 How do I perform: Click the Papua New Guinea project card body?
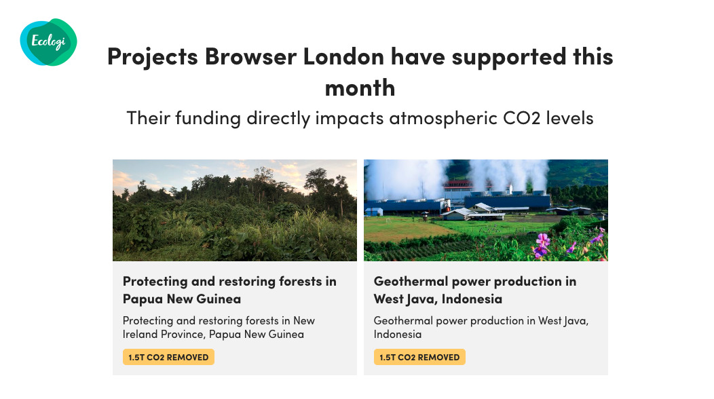235,318
